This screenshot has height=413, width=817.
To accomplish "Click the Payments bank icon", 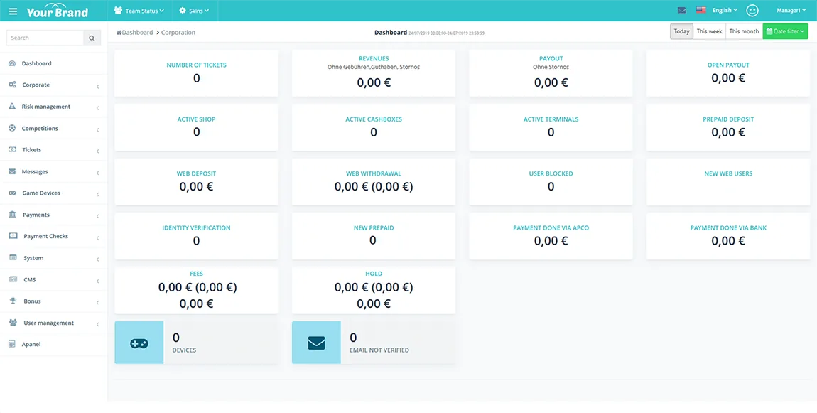I will (13, 215).
